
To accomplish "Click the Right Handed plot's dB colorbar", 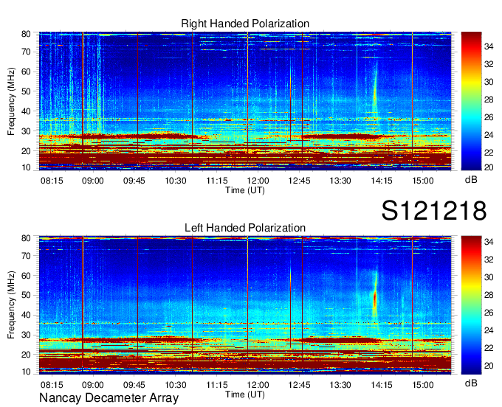I will click(x=471, y=101).
